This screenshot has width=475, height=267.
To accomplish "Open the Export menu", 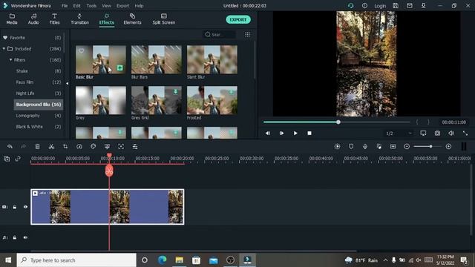I will point(122,6).
